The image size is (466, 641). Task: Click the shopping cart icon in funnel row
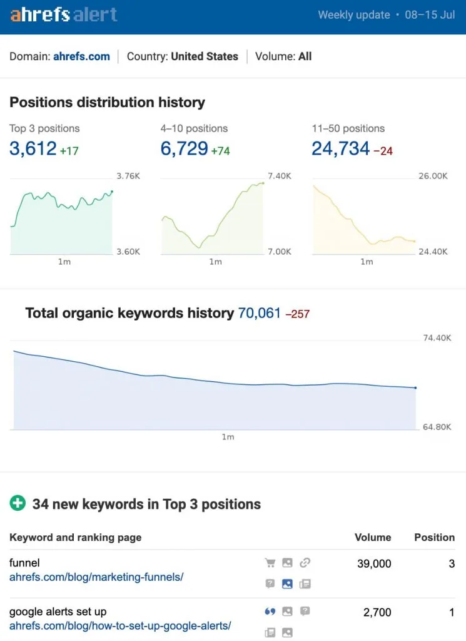[270, 563]
